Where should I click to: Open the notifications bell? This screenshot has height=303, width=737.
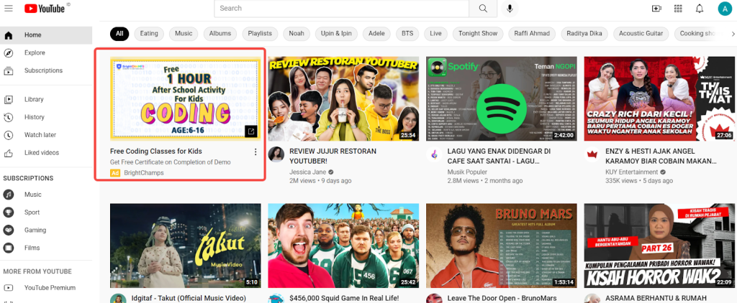pos(700,9)
